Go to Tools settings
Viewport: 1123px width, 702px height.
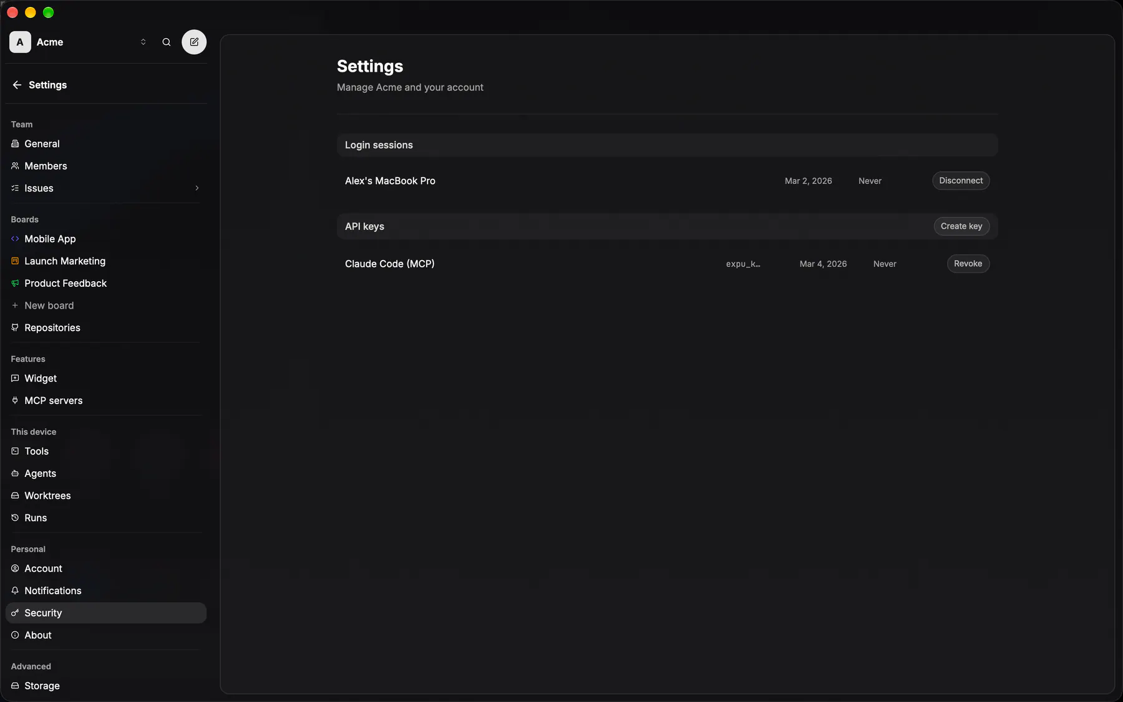106,451
